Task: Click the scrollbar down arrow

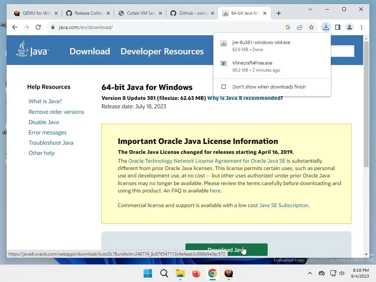Action: tap(366, 254)
